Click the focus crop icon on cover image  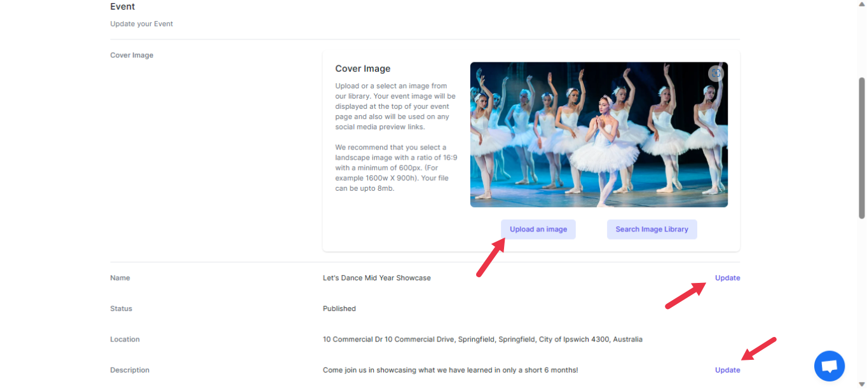tap(716, 74)
